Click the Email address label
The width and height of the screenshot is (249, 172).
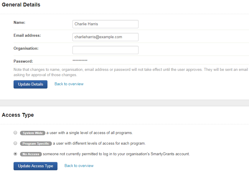click(27, 35)
